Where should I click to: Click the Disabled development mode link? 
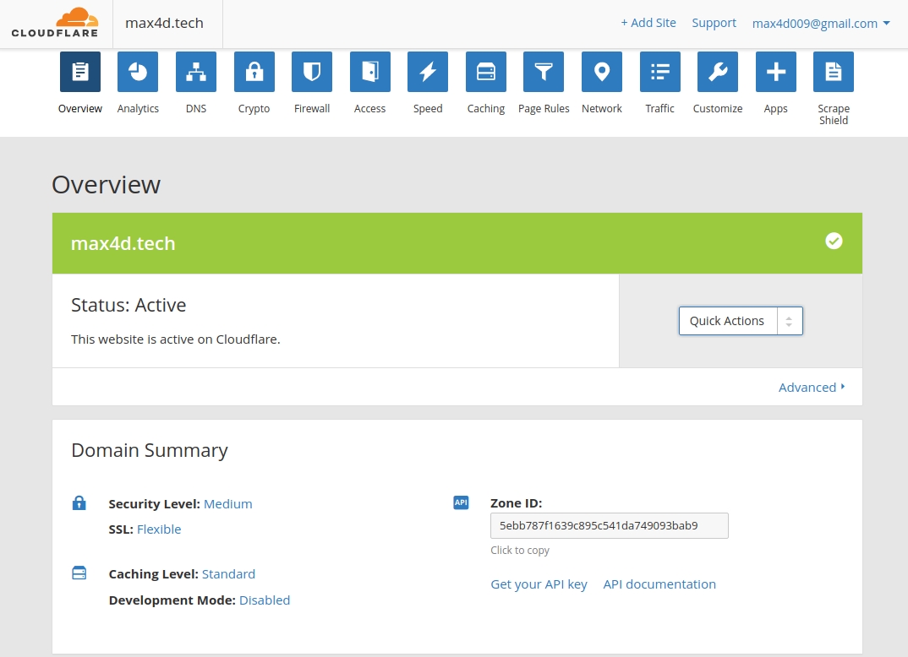pyautogui.click(x=265, y=600)
